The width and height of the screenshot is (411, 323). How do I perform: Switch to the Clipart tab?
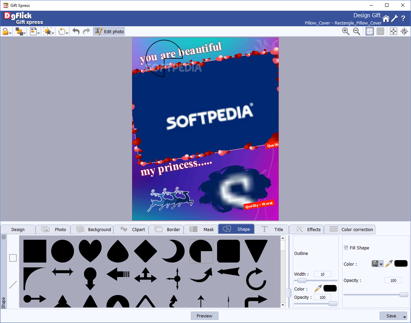131,229
